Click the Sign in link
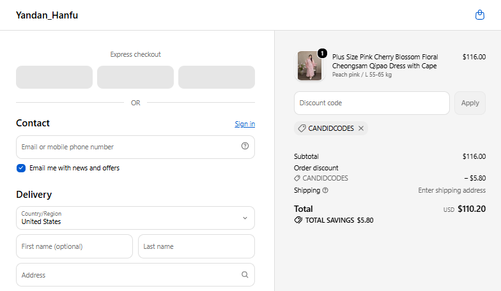 pos(245,124)
